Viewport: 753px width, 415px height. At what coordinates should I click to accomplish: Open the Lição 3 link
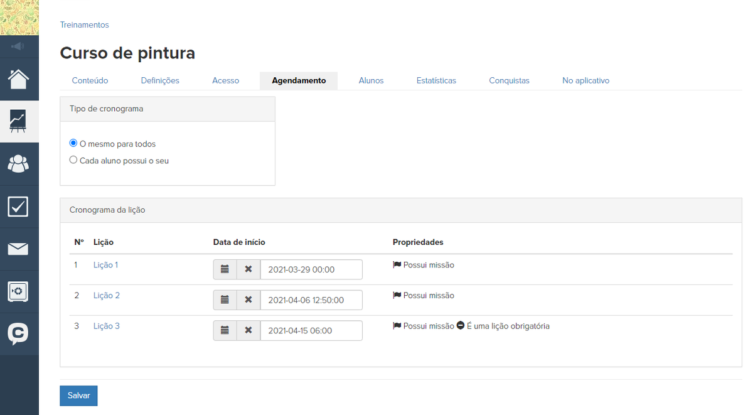106,326
